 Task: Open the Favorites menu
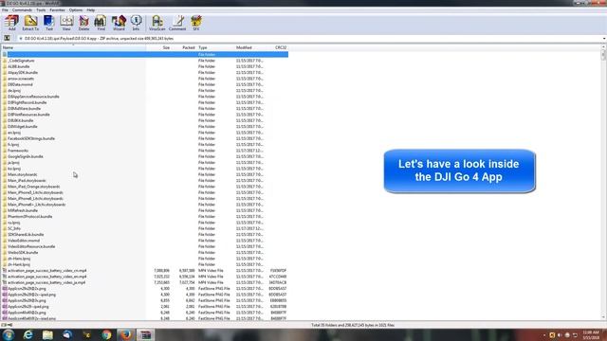[57, 10]
